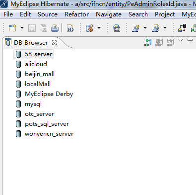This screenshot has width=196, height=195.
Task: Click the binary 010 build icon
Action: [70, 28]
